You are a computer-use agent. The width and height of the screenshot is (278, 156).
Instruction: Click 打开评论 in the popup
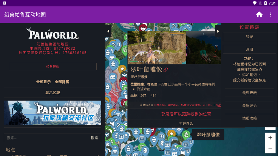click(186, 124)
